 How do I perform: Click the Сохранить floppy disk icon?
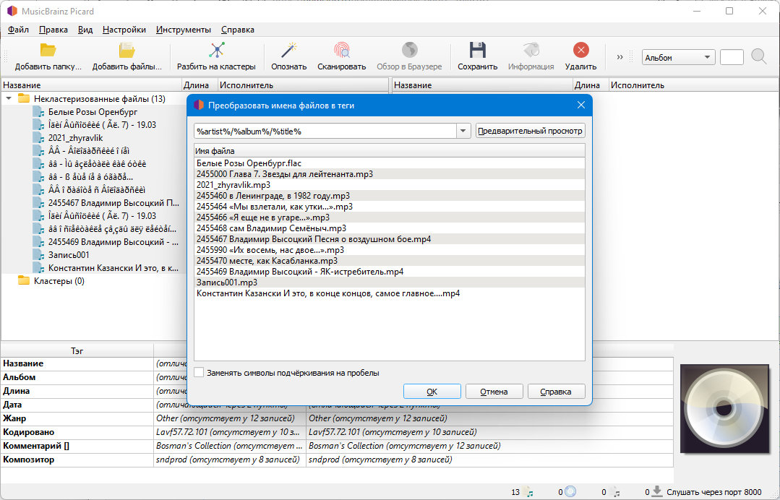(x=478, y=50)
